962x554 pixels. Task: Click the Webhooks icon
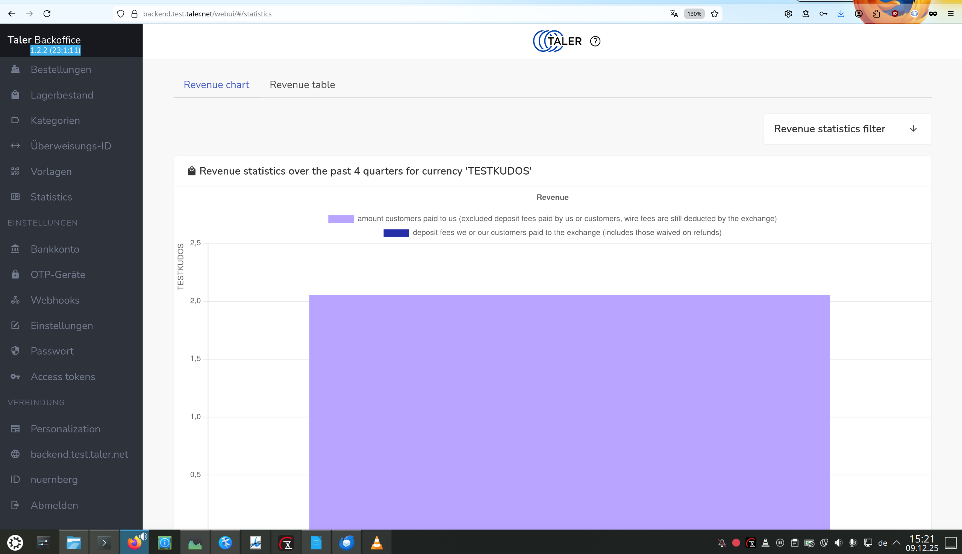(15, 300)
